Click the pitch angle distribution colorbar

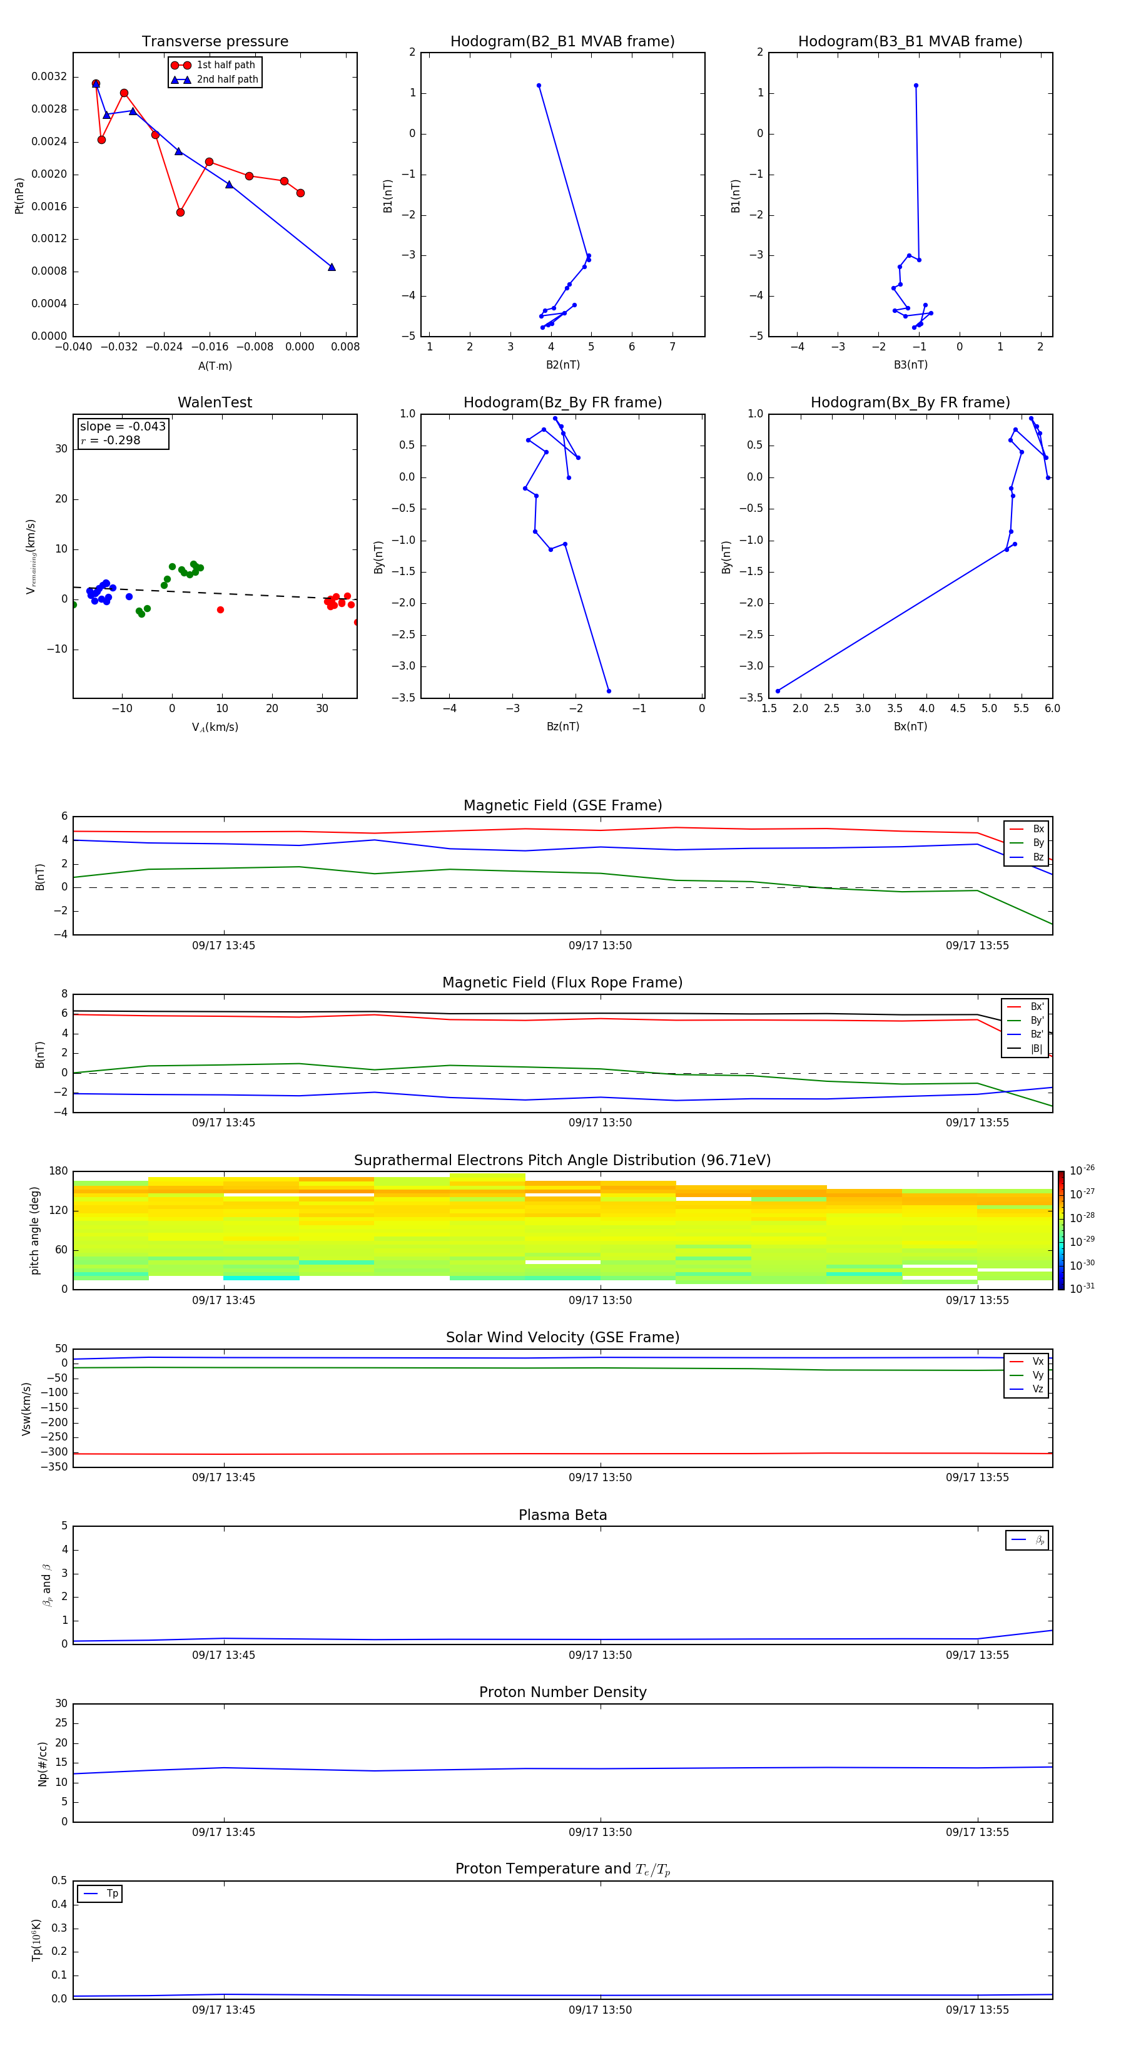click(x=1060, y=1230)
